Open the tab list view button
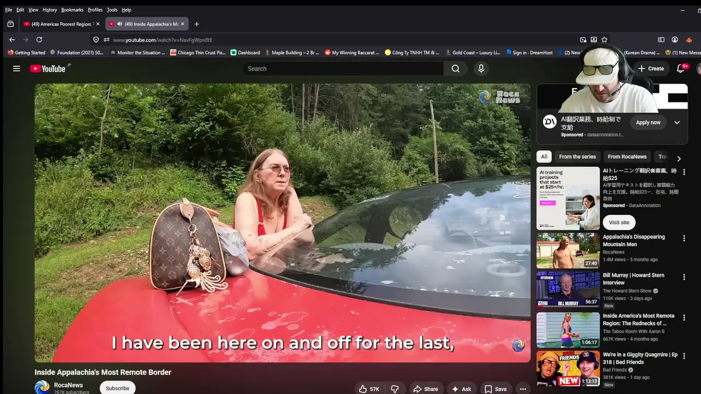This screenshot has width=701, height=394. 10,24
